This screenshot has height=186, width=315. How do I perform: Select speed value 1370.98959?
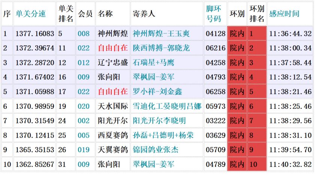[x=35, y=106]
